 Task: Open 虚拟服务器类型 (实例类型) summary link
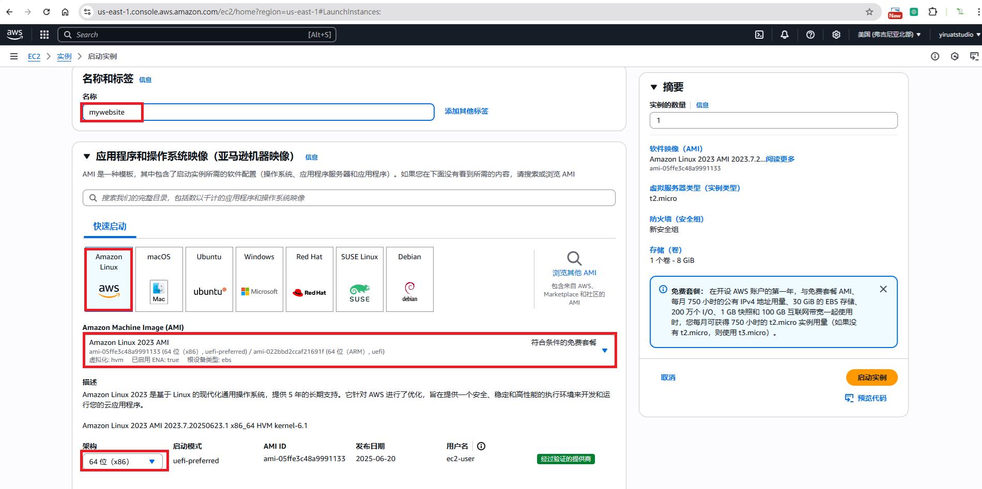tap(695, 188)
